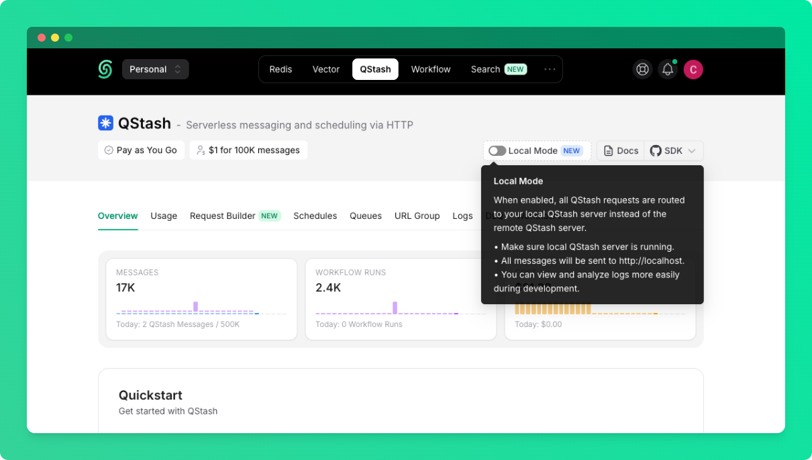The height and width of the screenshot is (460, 812).
Task: Click the Messages 17K stats card
Action: [x=201, y=299]
